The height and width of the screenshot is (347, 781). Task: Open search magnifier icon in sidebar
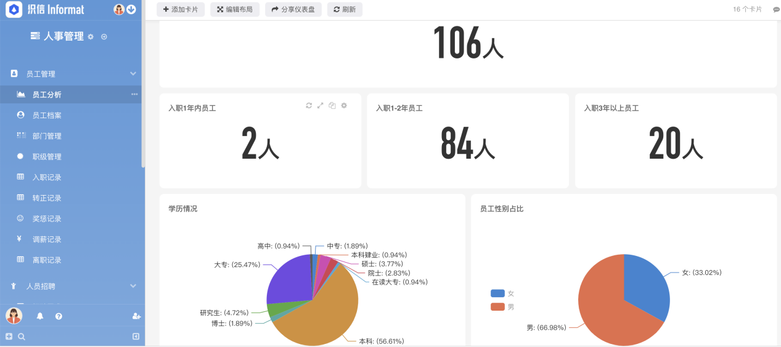coord(22,337)
